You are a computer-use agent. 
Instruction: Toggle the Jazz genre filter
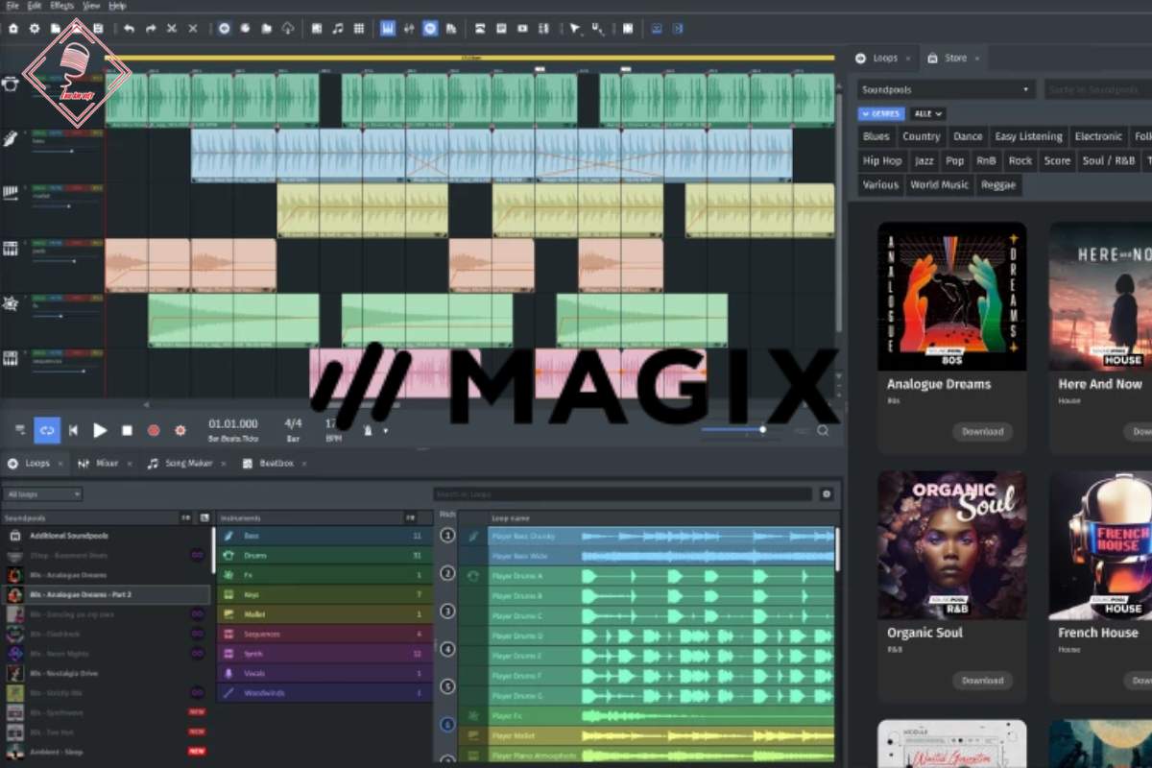coord(924,161)
